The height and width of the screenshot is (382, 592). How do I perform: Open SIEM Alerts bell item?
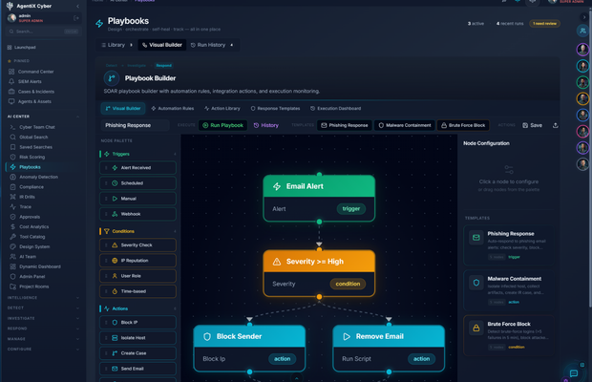tap(30, 81)
